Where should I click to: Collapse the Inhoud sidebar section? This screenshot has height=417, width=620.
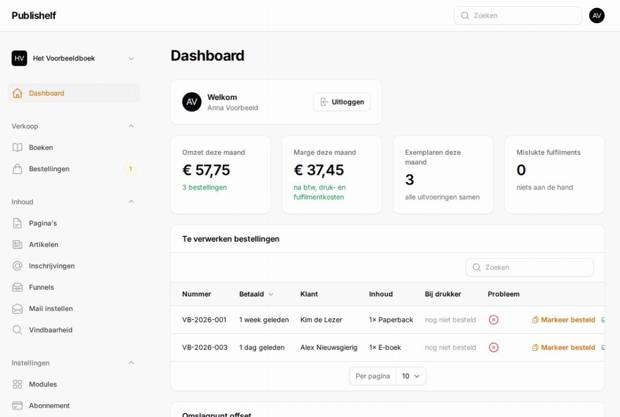click(x=131, y=202)
